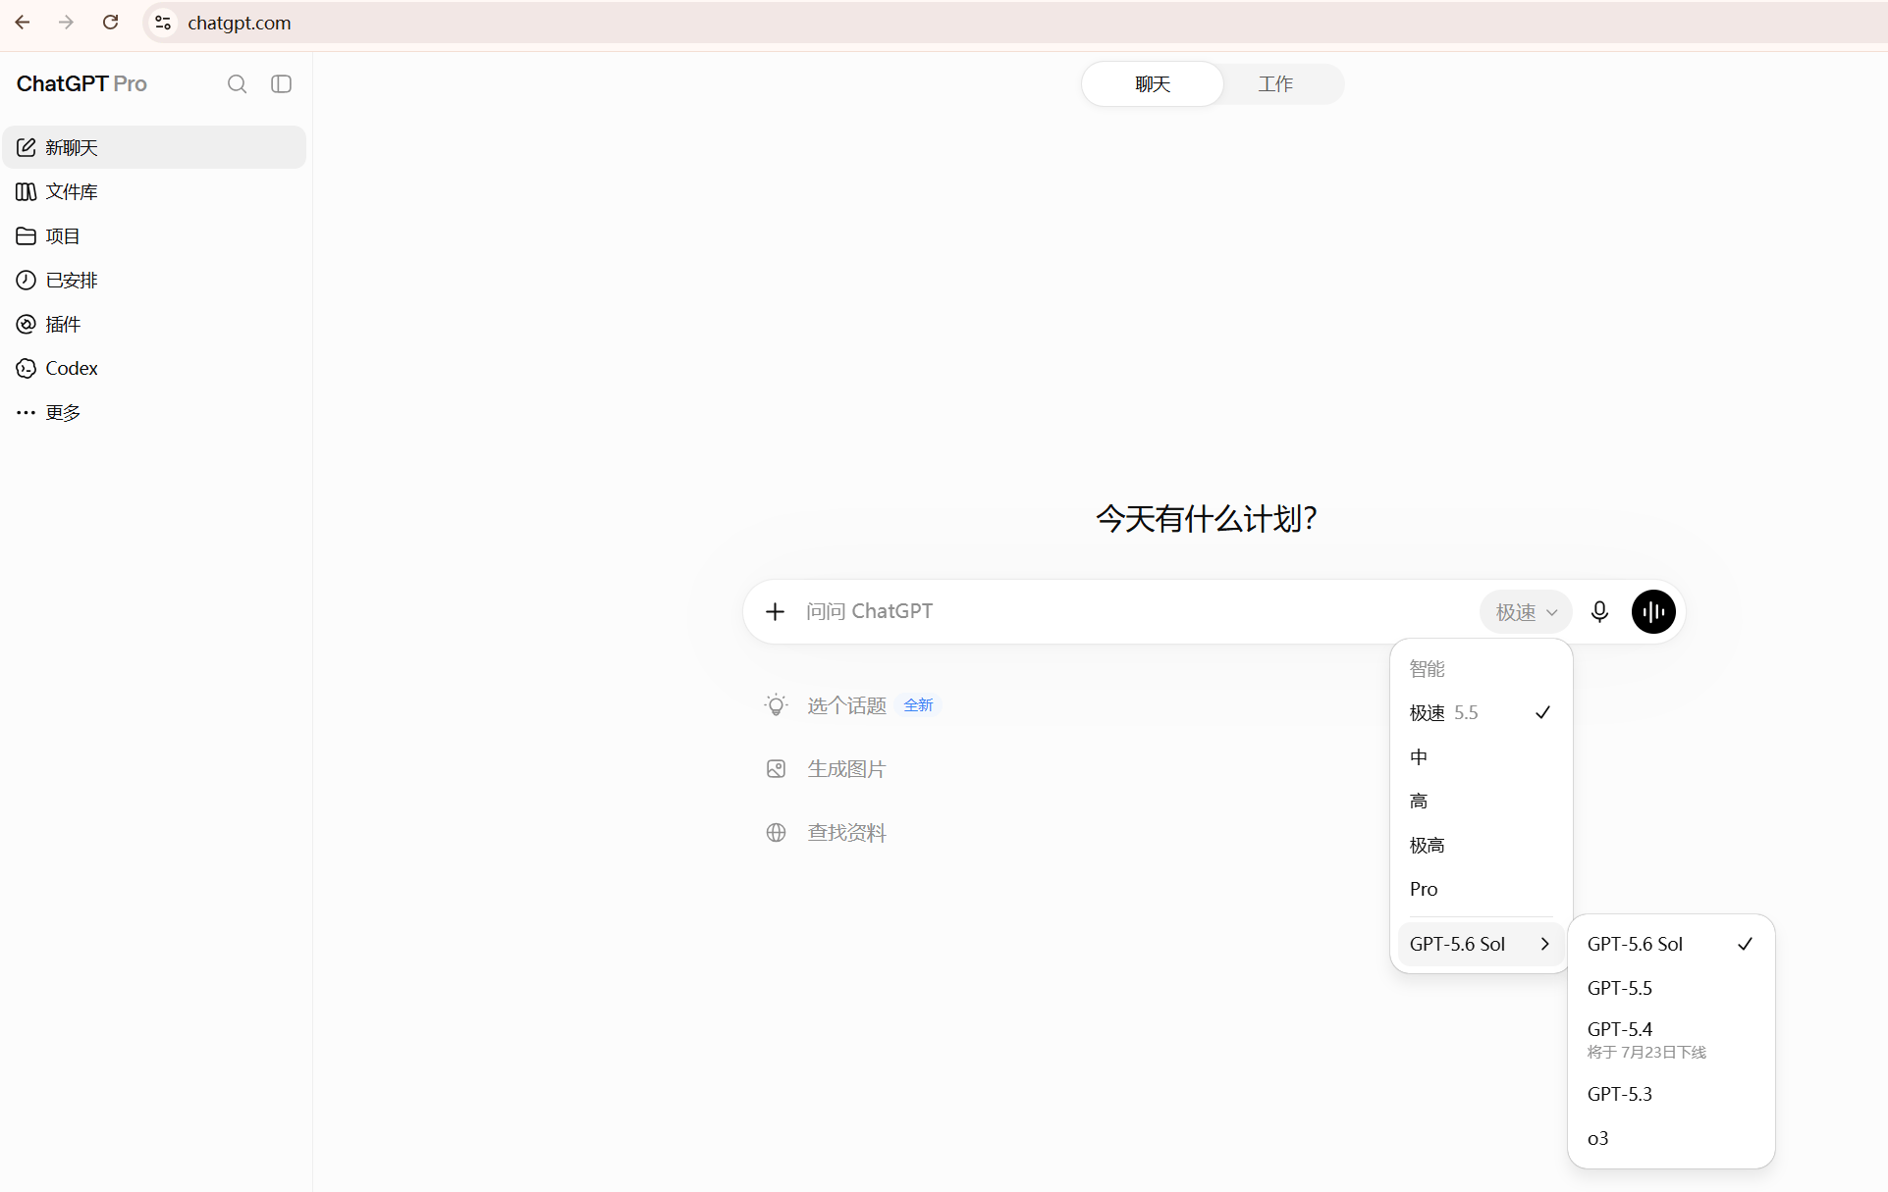The width and height of the screenshot is (1888, 1192).
Task: Start dictation with microphone icon
Action: pyautogui.click(x=1599, y=611)
